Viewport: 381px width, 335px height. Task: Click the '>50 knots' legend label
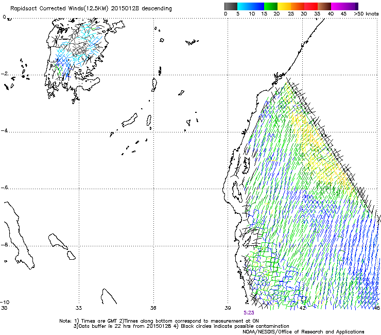coord(366,14)
